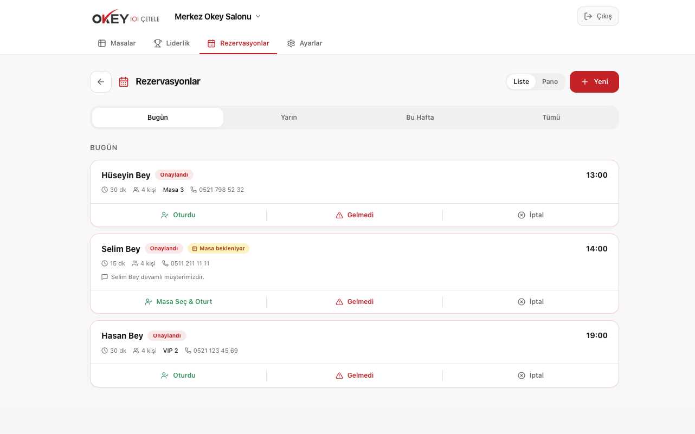Click the Çıkış logout button
Screen dimensions: 695x434
pyautogui.click(x=597, y=16)
